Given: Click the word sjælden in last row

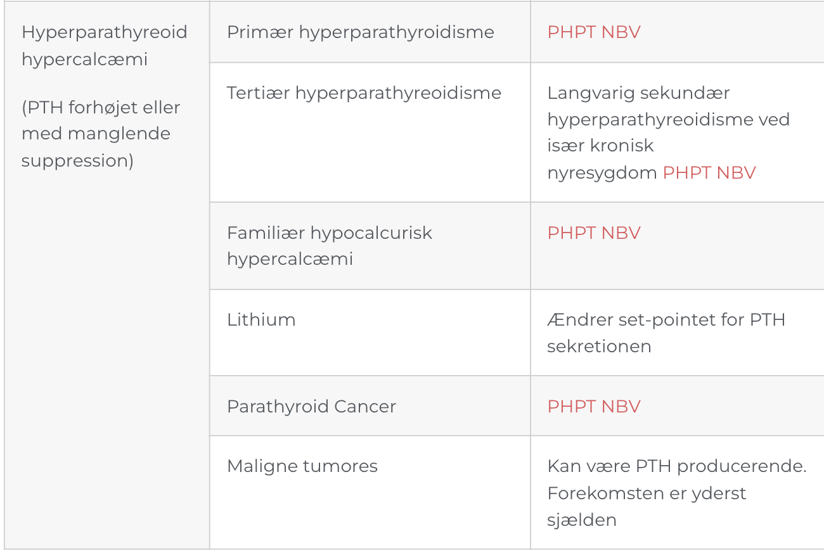Looking at the screenshot, I should pos(582,521).
